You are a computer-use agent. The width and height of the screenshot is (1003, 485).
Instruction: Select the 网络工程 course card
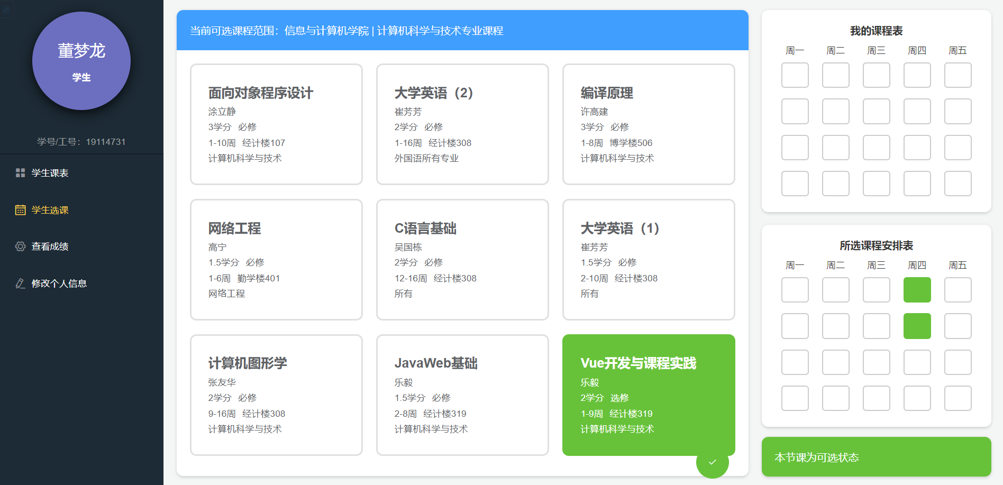276,260
